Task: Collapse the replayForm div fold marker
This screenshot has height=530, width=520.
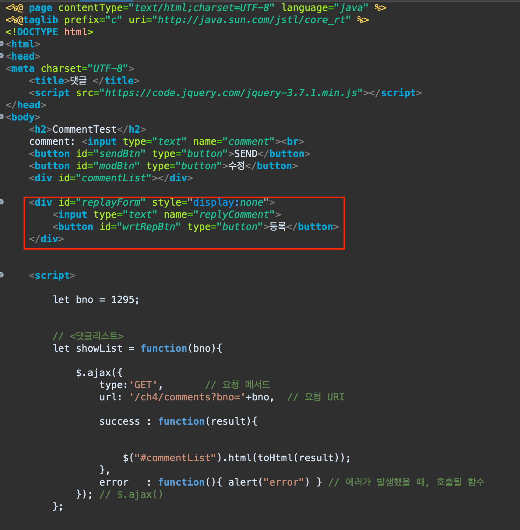Action: (2, 202)
